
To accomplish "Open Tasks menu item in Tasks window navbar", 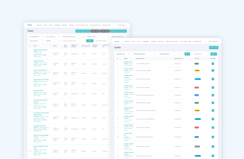I will [x=45, y=25].
